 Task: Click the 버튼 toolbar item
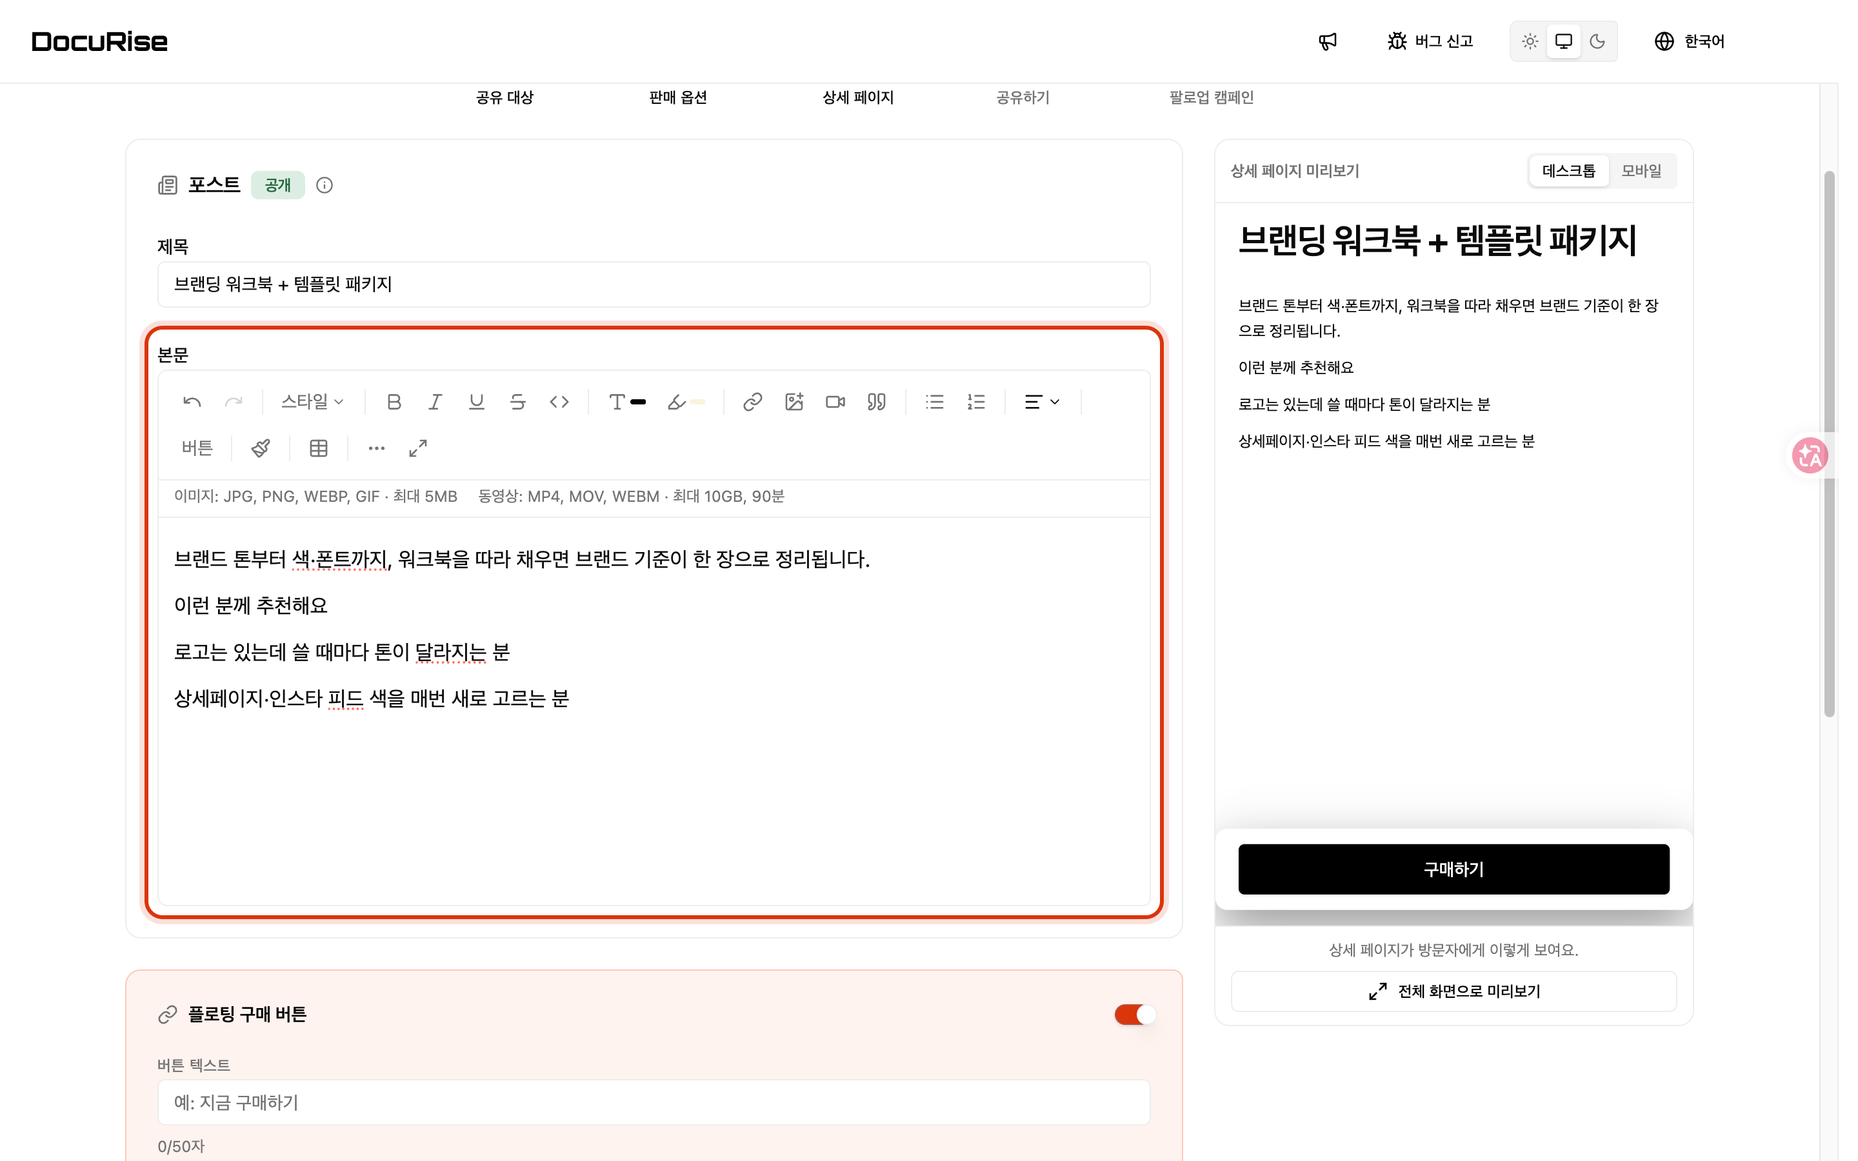pos(197,448)
